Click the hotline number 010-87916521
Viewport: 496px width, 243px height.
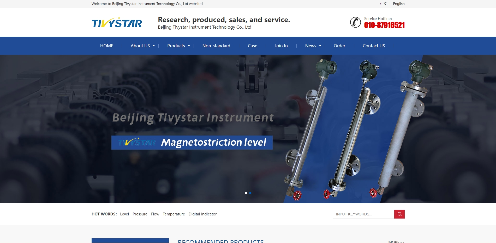click(x=384, y=25)
